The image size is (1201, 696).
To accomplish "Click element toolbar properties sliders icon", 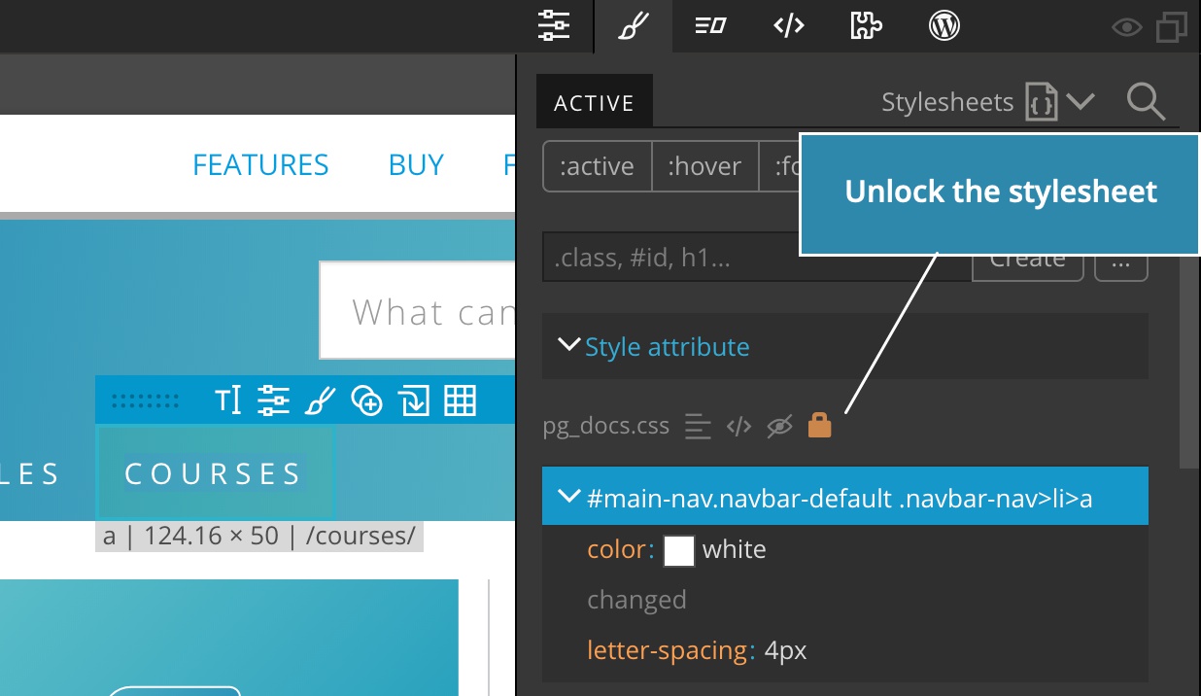I will 274,400.
